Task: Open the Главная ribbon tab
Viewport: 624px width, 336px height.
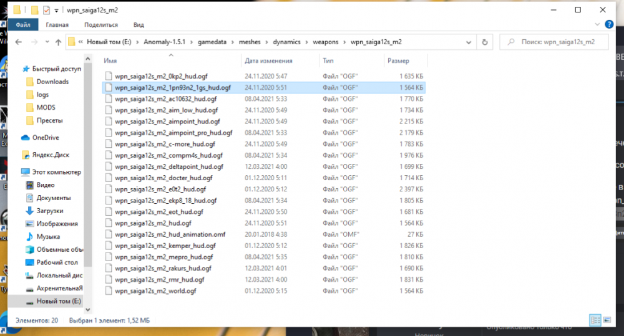Action: [57, 25]
